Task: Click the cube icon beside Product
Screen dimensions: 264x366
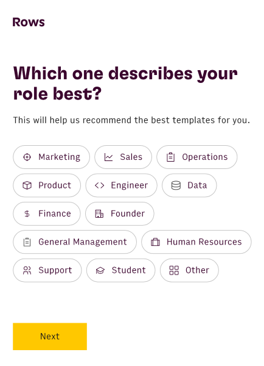Action: [27, 185]
